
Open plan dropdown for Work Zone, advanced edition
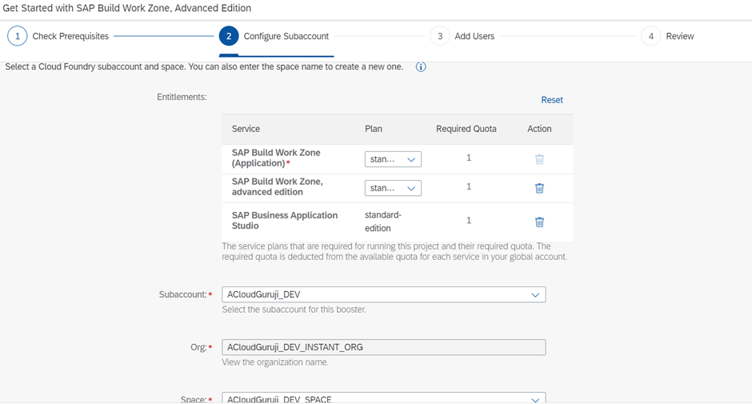point(393,188)
